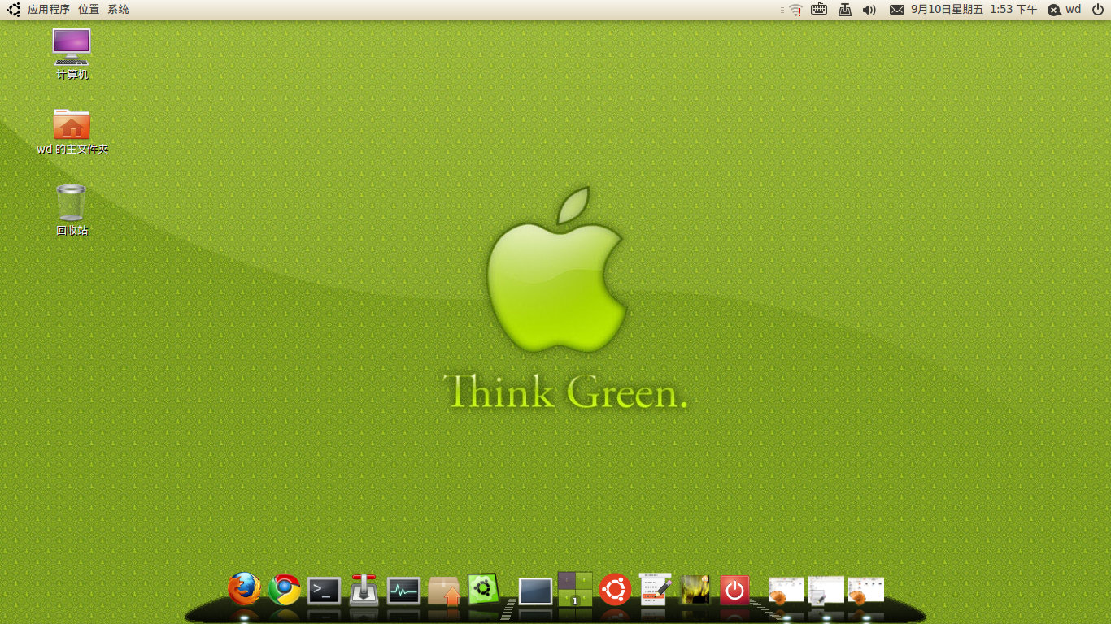Click the stamp tray icon in top panel
The height and width of the screenshot is (624, 1111).
pyautogui.click(x=845, y=10)
